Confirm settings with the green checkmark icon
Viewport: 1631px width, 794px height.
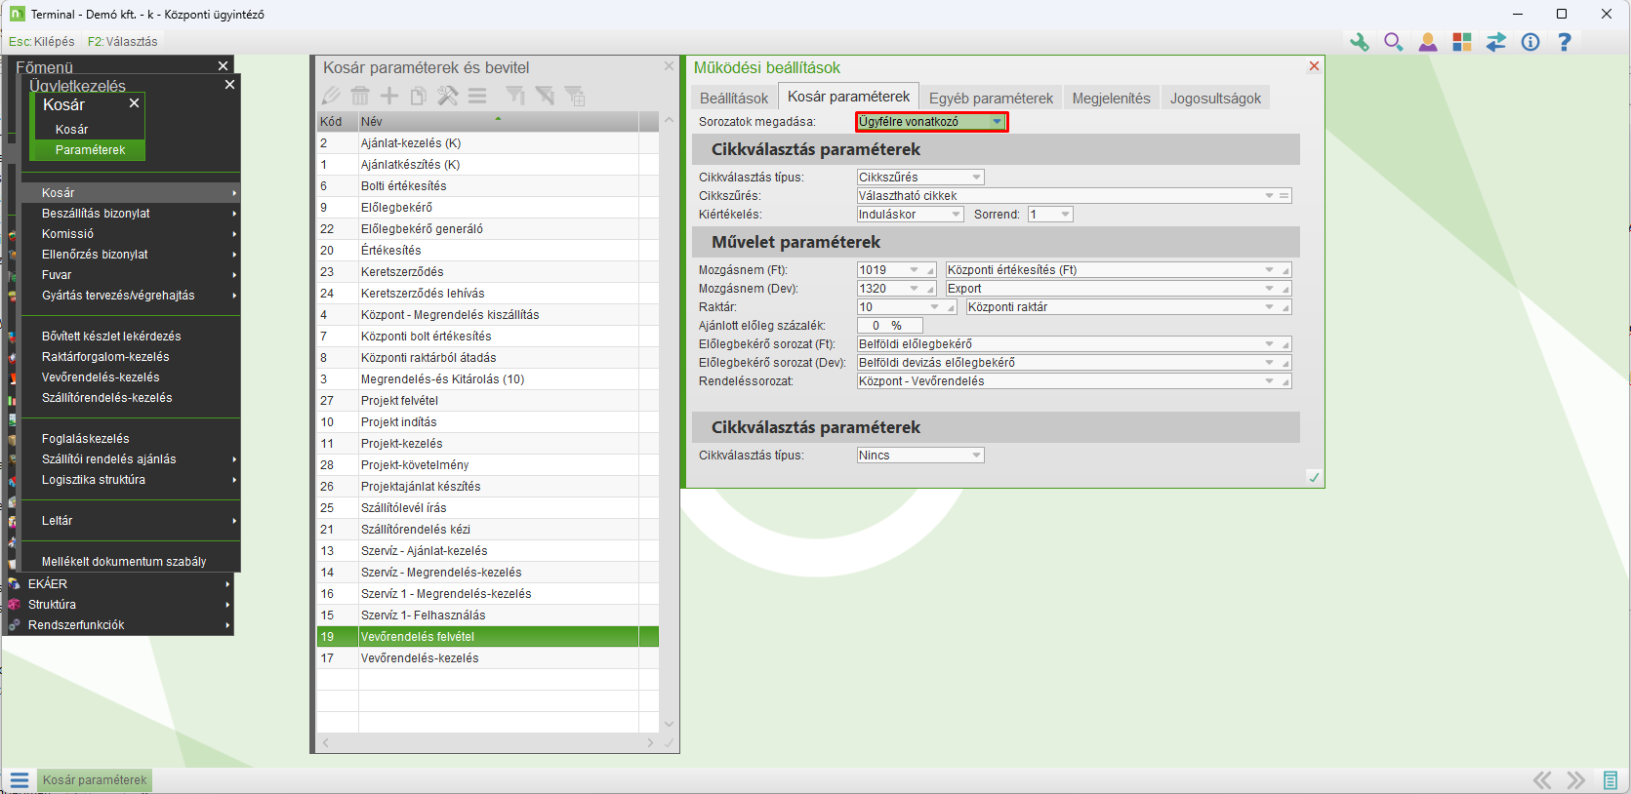click(x=1314, y=477)
